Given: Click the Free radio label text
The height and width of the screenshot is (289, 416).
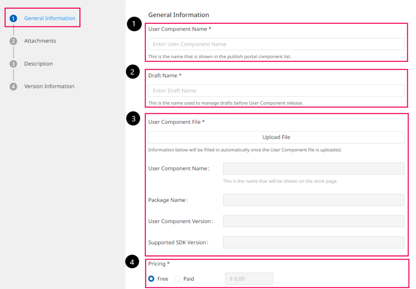Looking at the screenshot, I should coord(163,279).
